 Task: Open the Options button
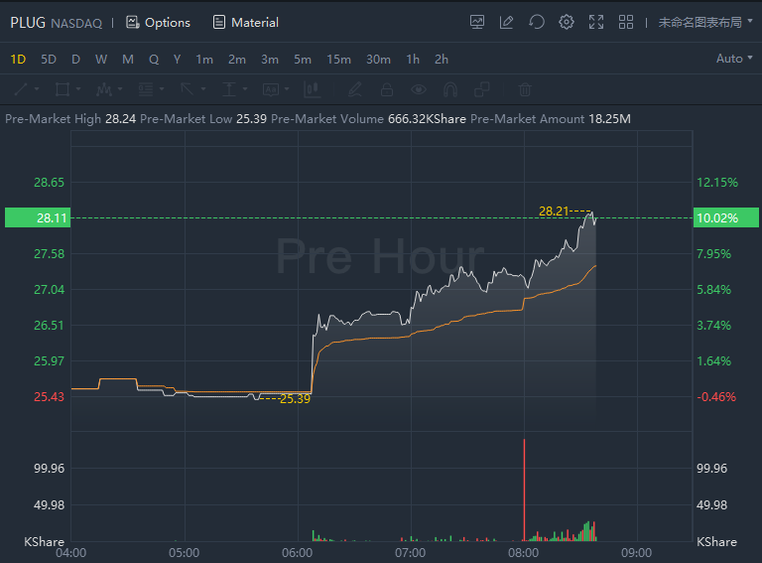(x=158, y=22)
